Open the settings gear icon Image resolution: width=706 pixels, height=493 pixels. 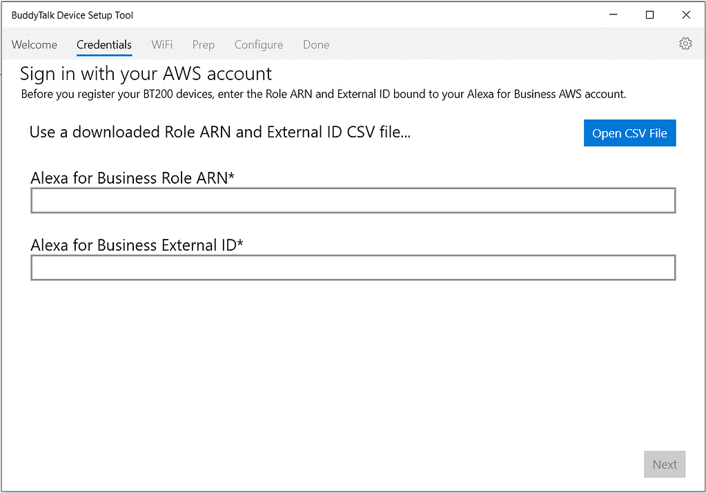(685, 43)
